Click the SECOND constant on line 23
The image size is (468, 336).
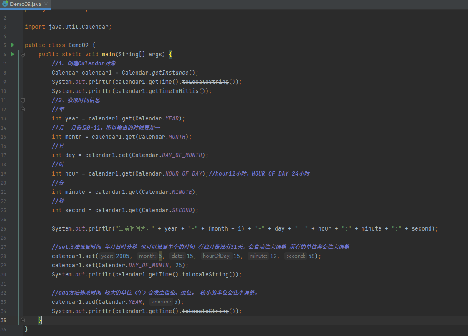pos(182,210)
